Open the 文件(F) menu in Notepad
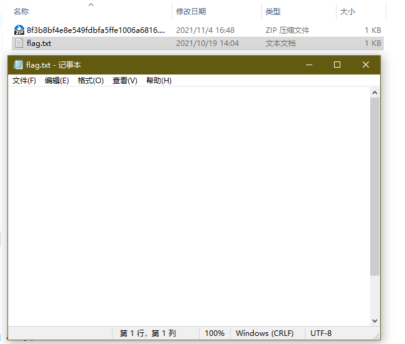The image size is (405, 344). (24, 81)
